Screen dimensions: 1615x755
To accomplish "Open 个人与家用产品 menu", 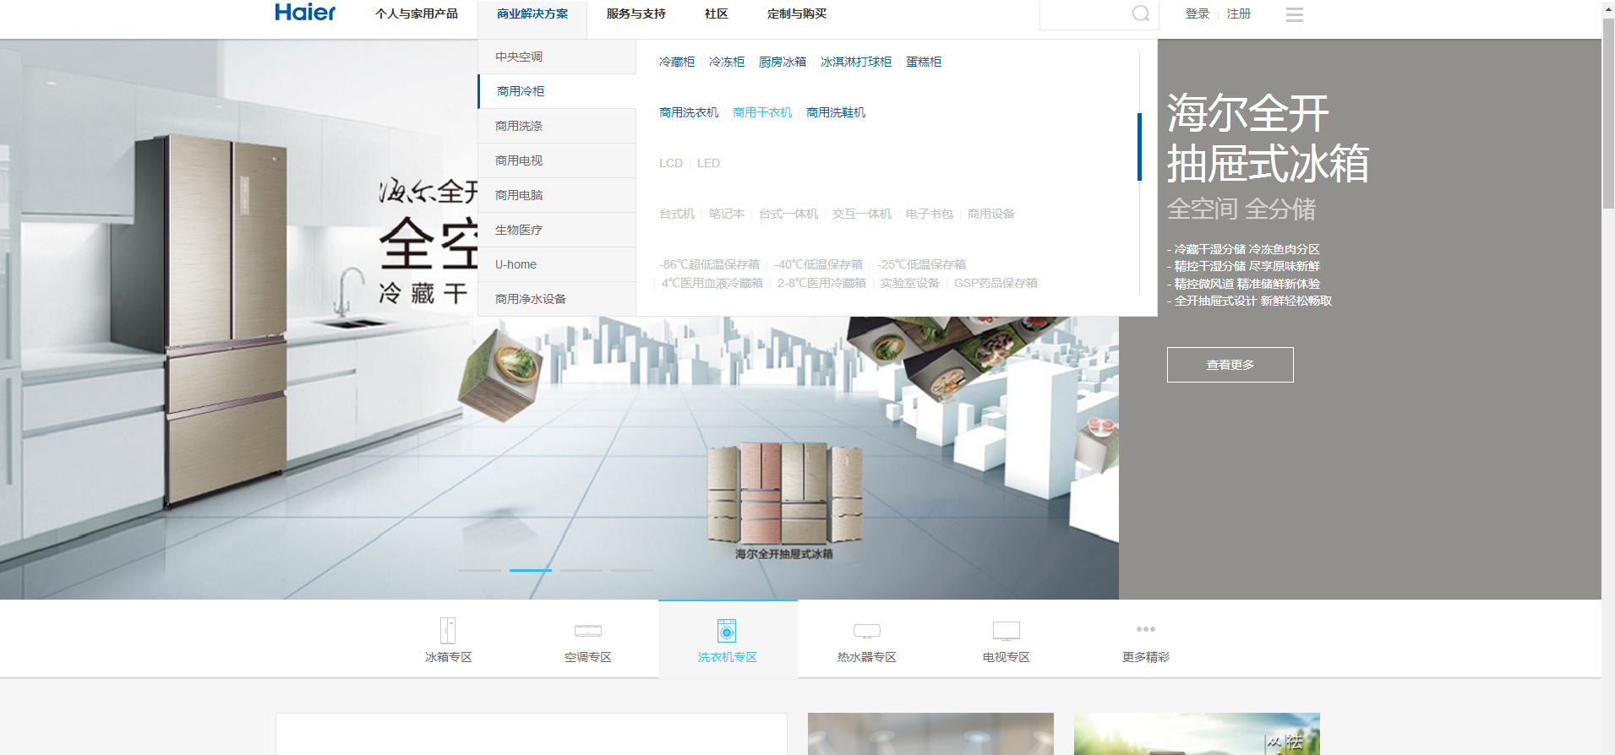I will pos(417,14).
